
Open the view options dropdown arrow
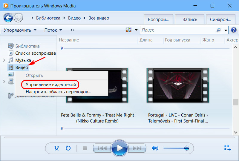pos(136,30)
